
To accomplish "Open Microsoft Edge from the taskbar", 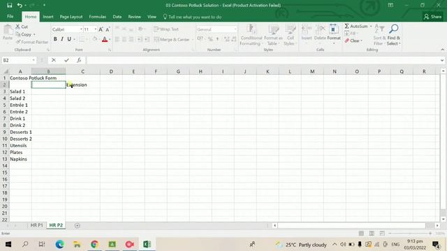I will click(59, 244).
